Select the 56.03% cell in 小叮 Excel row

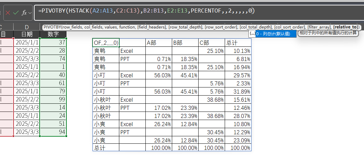pos(159,75)
